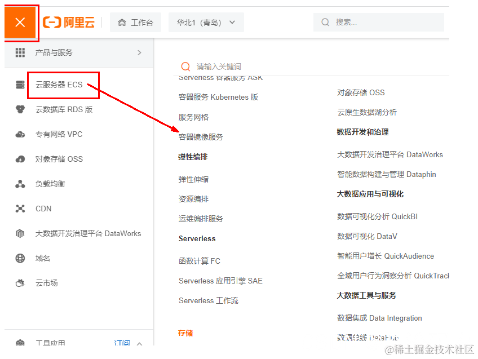This screenshot has width=478, height=359.
Task: Click the 云数据库 RDS database icon
Action: [x=20, y=109]
